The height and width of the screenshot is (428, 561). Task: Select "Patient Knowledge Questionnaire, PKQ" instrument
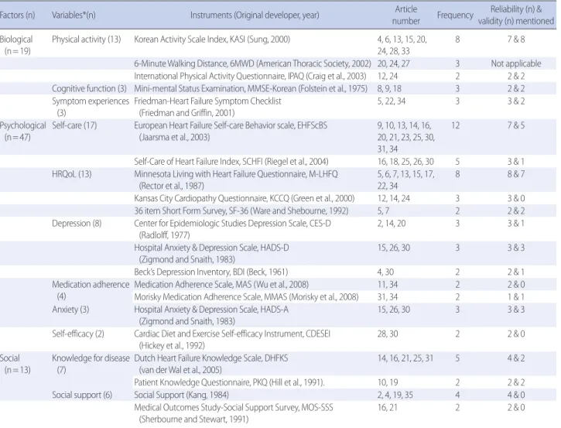coord(229,382)
